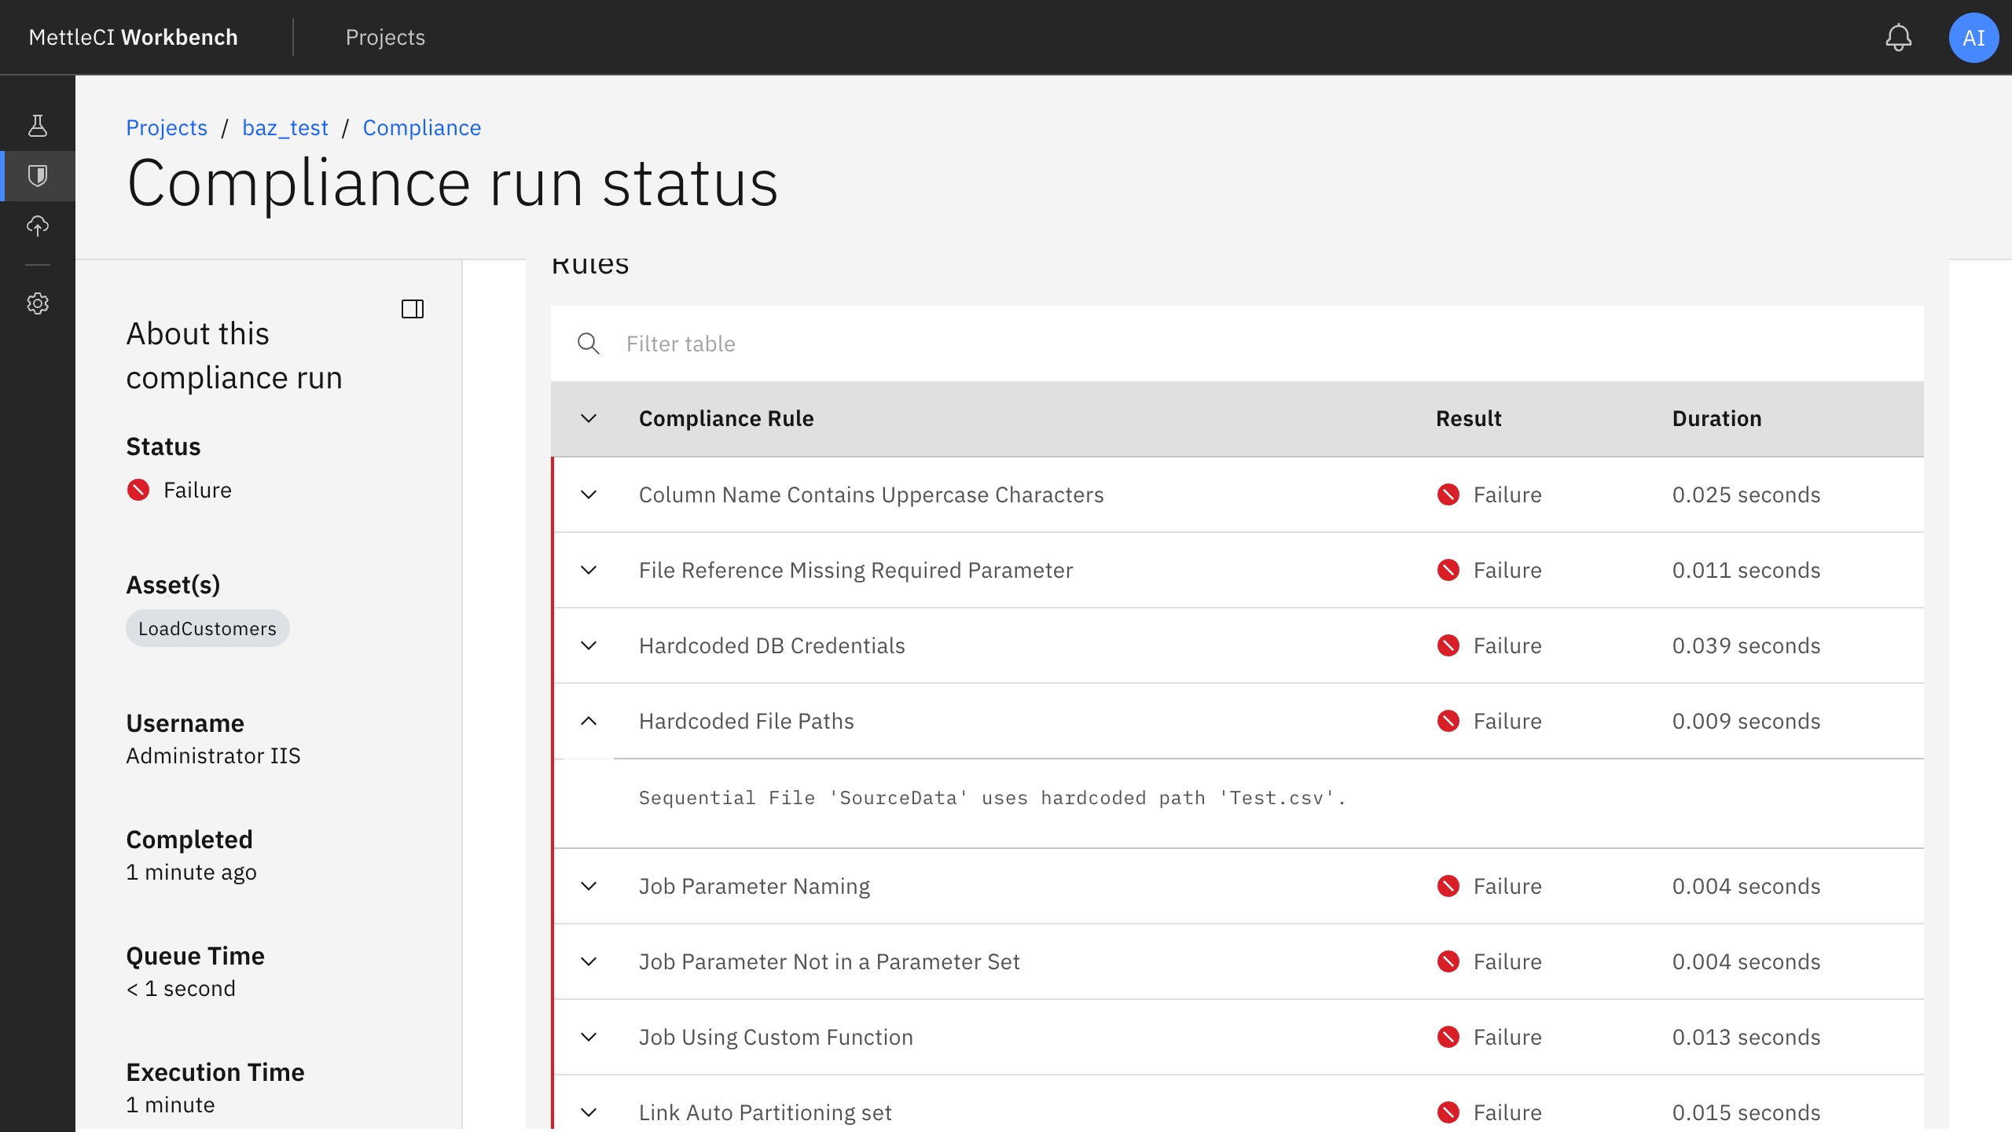Select the LoadCustomers asset tag
The image size is (2012, 1132).
click(x=207, y=628)
